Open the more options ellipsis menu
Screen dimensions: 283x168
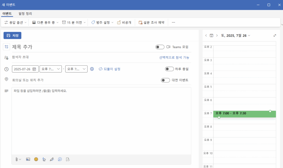(x=174, y=23)
